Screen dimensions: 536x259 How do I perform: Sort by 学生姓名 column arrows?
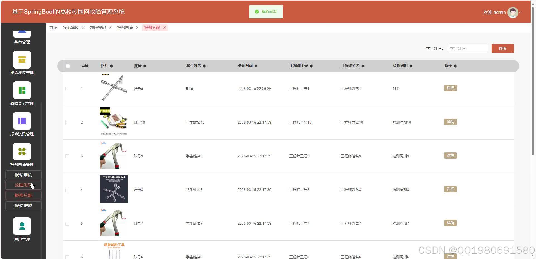204,66
